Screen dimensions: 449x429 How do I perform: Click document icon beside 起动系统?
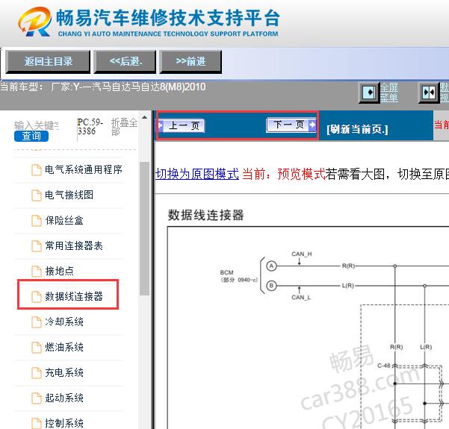coord(37,398)
